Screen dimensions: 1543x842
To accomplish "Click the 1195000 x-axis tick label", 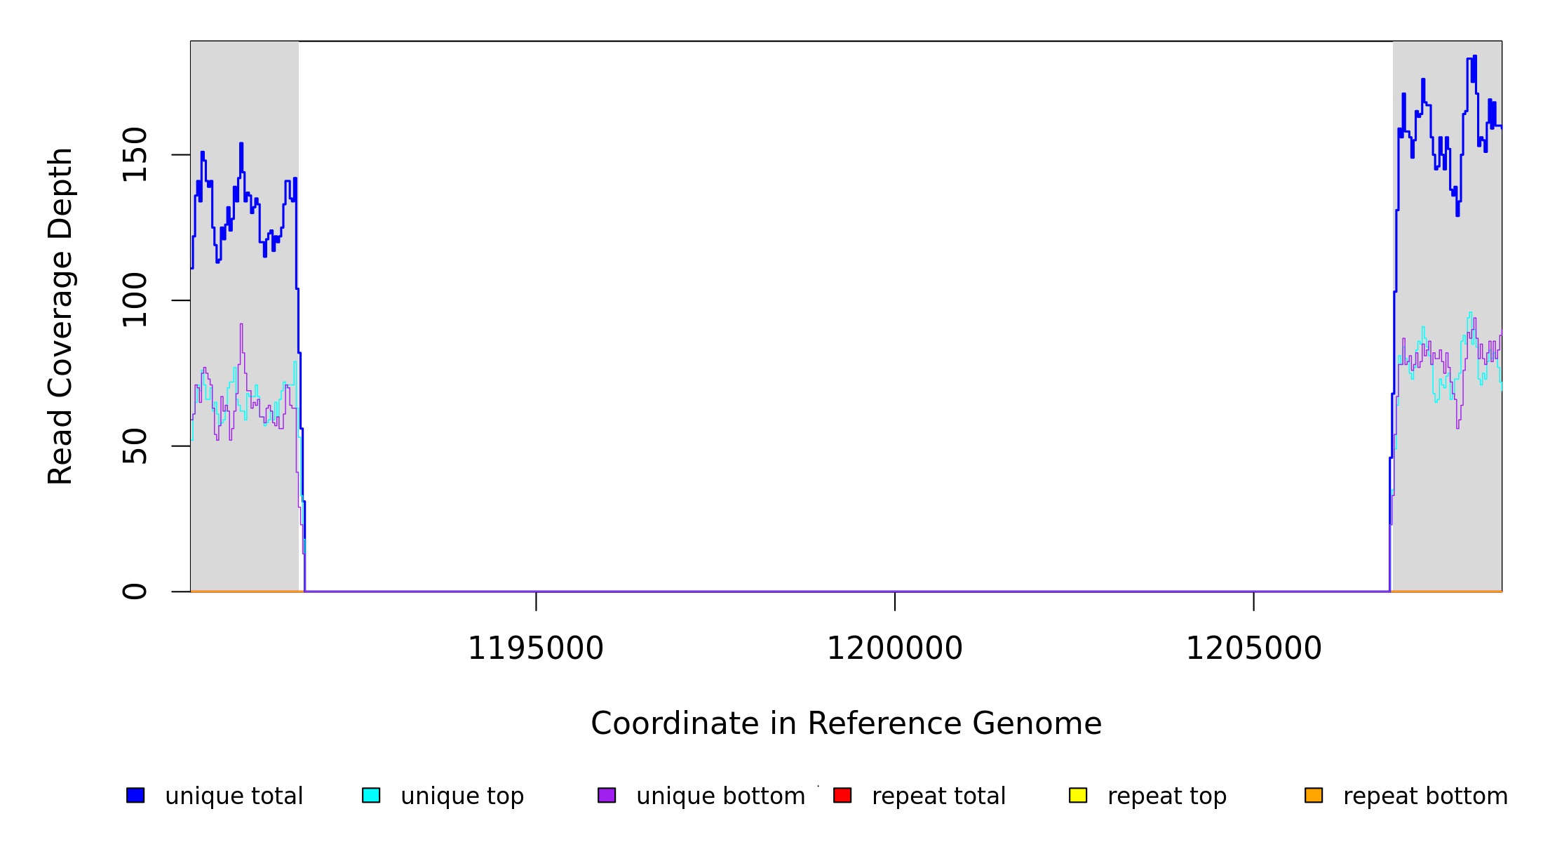I will coord(535,648).
